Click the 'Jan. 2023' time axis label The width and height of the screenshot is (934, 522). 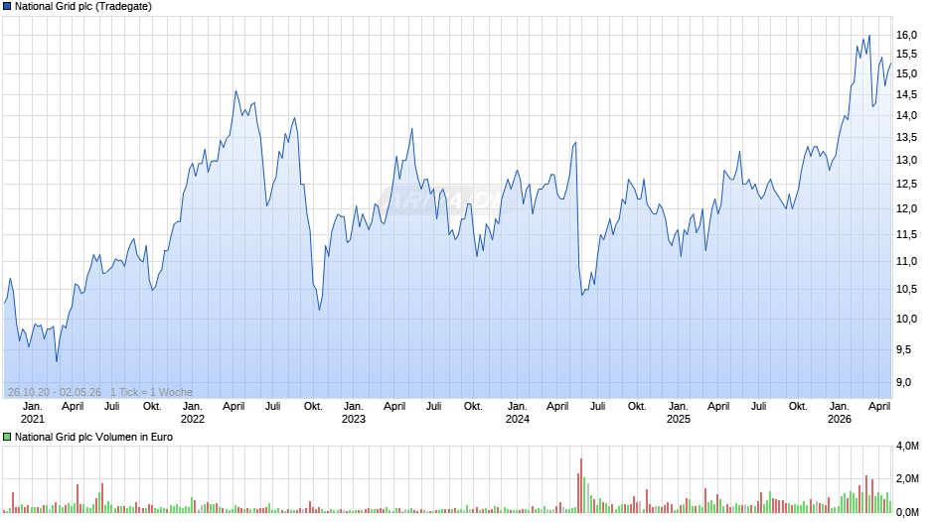point(353,413)
